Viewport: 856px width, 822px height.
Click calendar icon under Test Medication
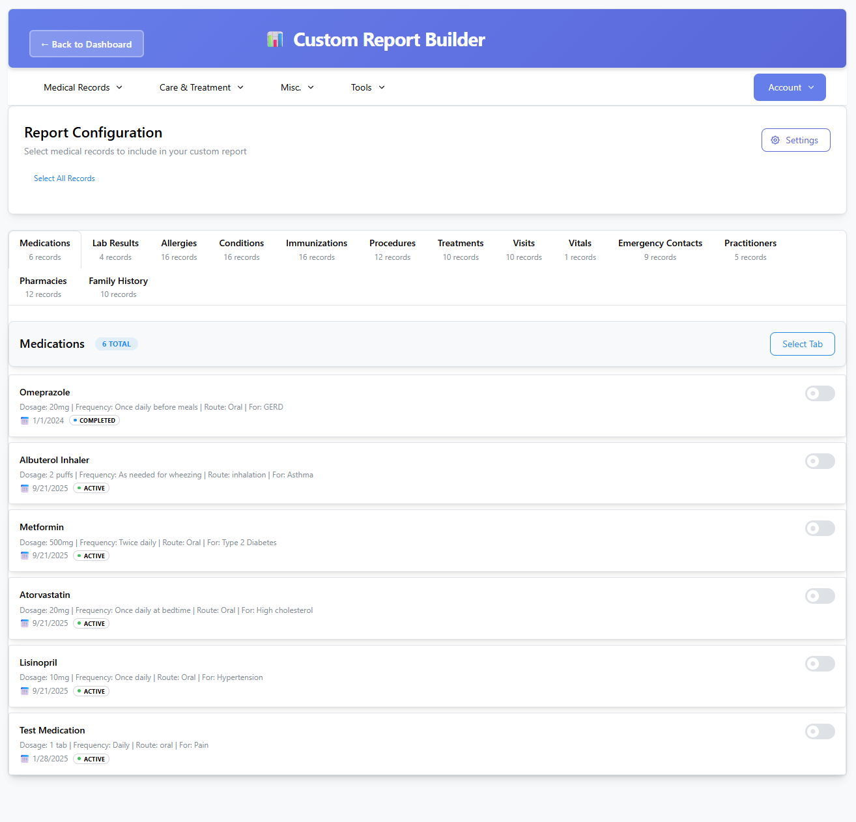[x=25, y=759]
